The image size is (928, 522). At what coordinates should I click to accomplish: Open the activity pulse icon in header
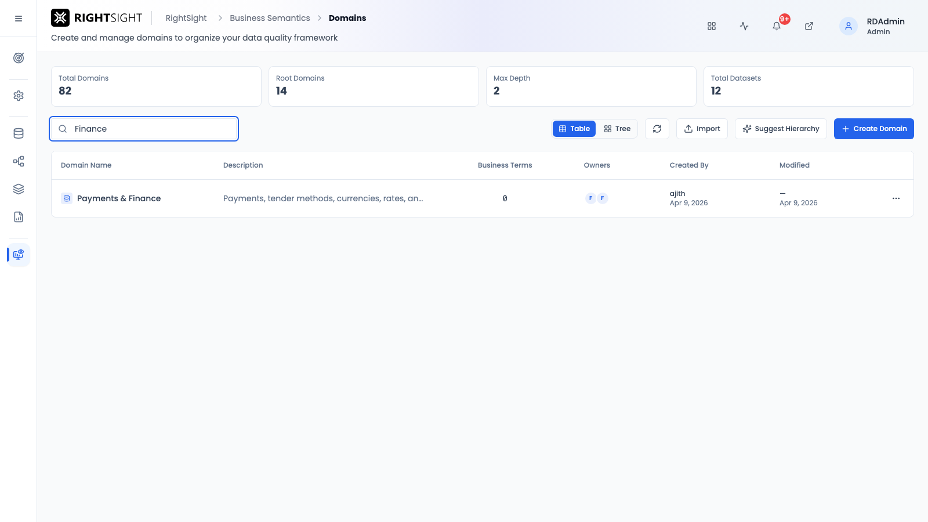click(744, 26)
